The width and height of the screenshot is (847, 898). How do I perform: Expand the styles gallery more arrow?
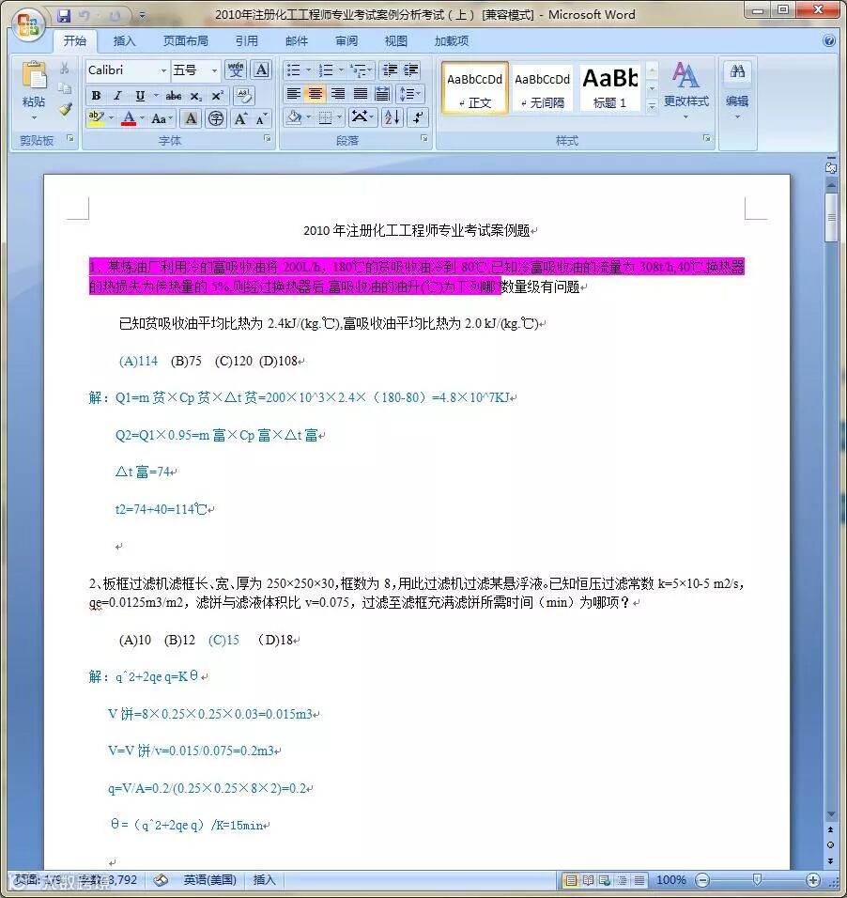[652, 106]
